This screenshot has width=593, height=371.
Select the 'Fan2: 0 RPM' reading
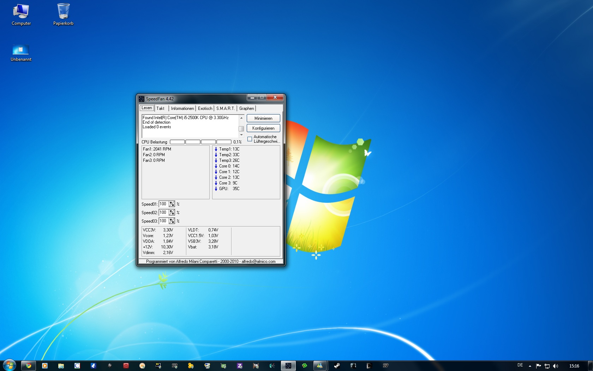154,155
